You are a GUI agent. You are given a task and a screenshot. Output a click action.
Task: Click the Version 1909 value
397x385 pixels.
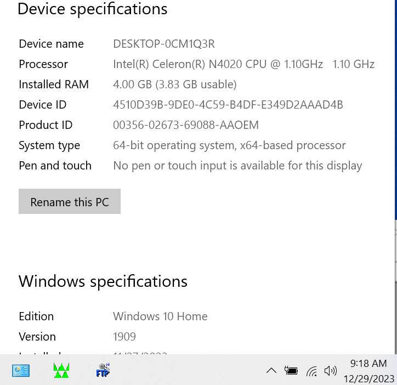coord(124,337)
